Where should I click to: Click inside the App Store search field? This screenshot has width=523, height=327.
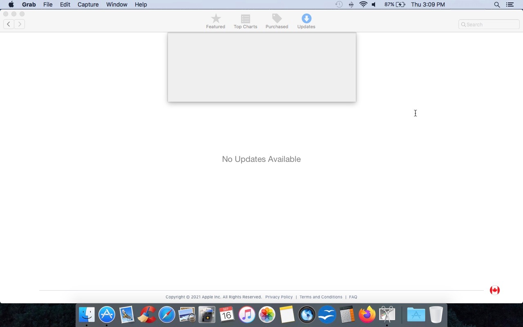pos(489,24)
